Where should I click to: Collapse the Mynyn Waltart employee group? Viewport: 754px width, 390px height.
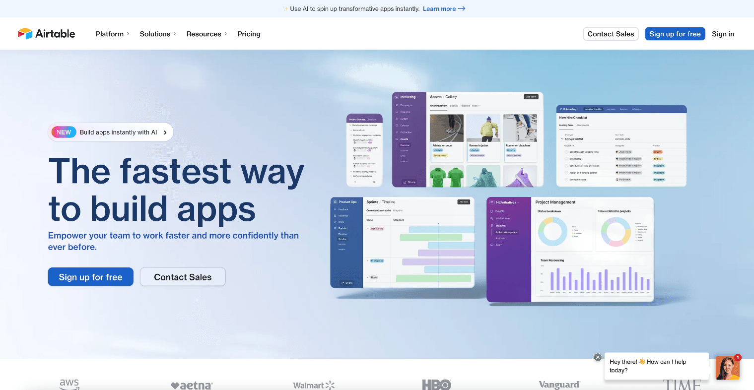pyautogui.click(x=562, y=139)
